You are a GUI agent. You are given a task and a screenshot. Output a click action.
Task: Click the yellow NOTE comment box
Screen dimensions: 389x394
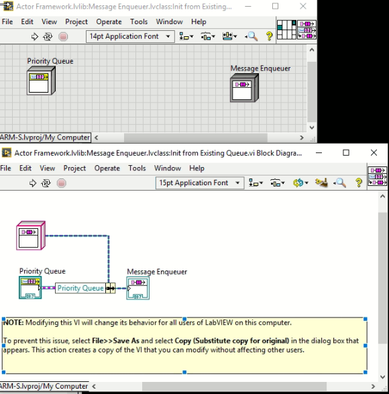tap(184, 346)
